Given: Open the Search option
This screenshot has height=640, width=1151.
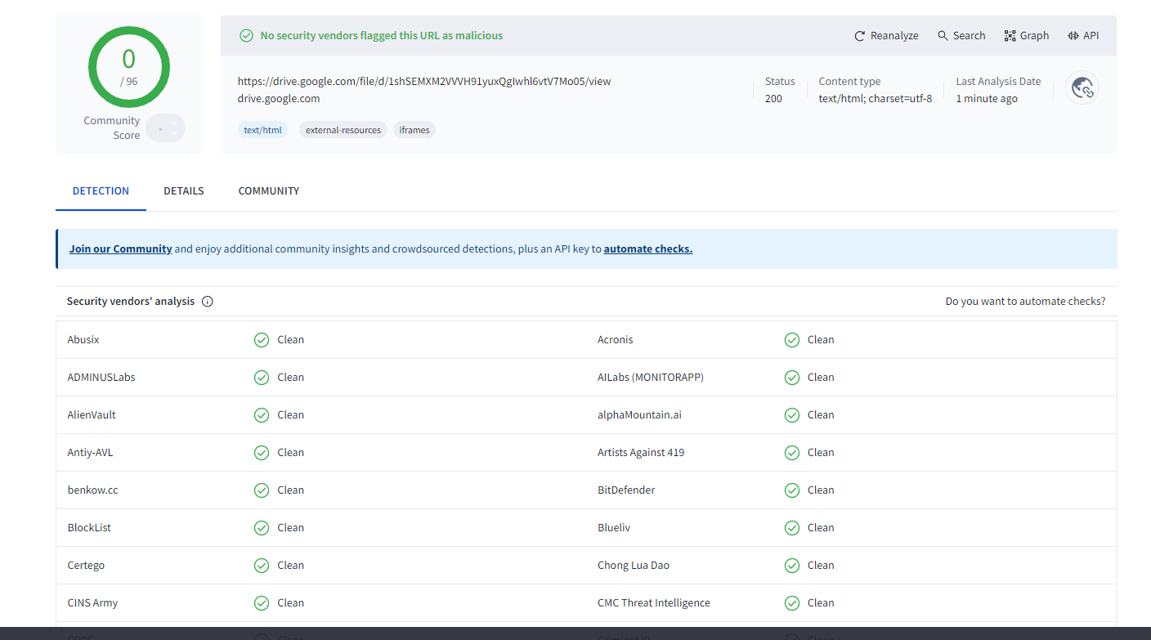Looking at the screenshot, I should [x=961, y=36].
